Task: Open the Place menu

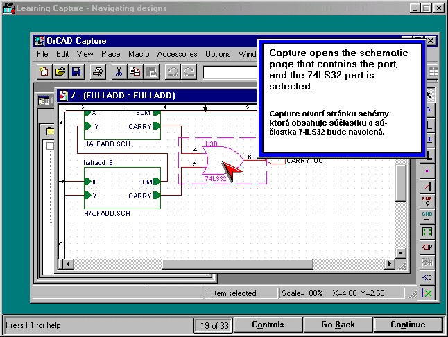Action: coord(110,54)
